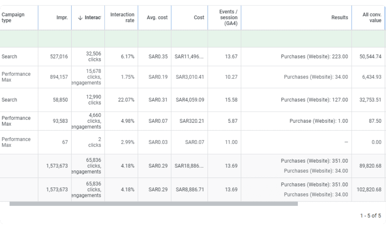Image resolution: width=386 pixels, height=229 pixels.
Task: Click the '32,506 clicks' interactions cell
Action: point(93,56)
